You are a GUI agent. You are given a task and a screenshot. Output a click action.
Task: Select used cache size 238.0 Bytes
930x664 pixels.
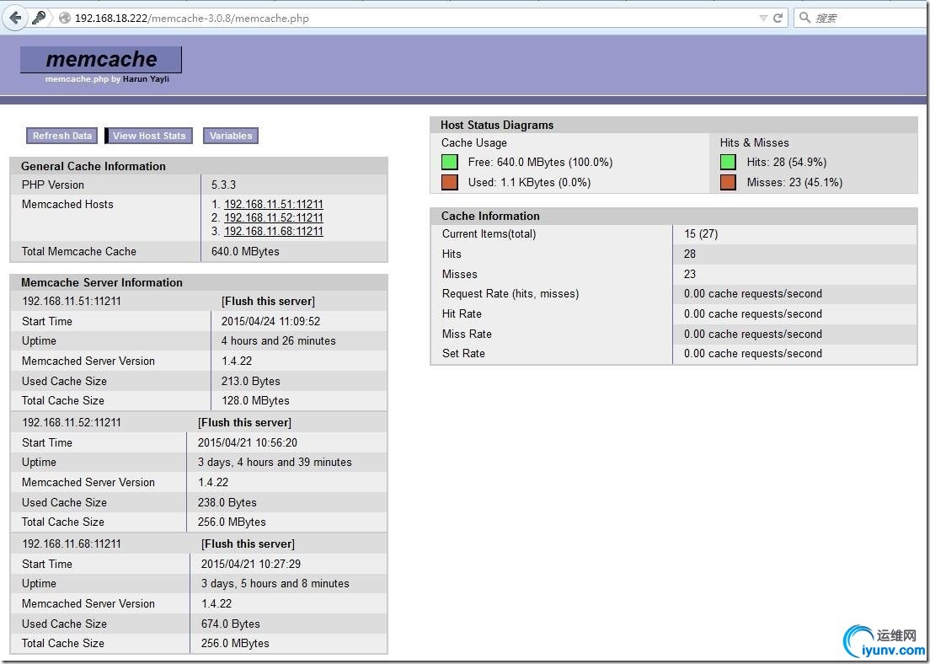click(x=227, y=503)
